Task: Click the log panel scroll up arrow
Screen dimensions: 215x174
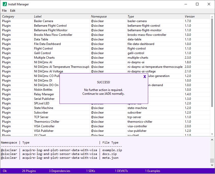Action: pos(212,140)
